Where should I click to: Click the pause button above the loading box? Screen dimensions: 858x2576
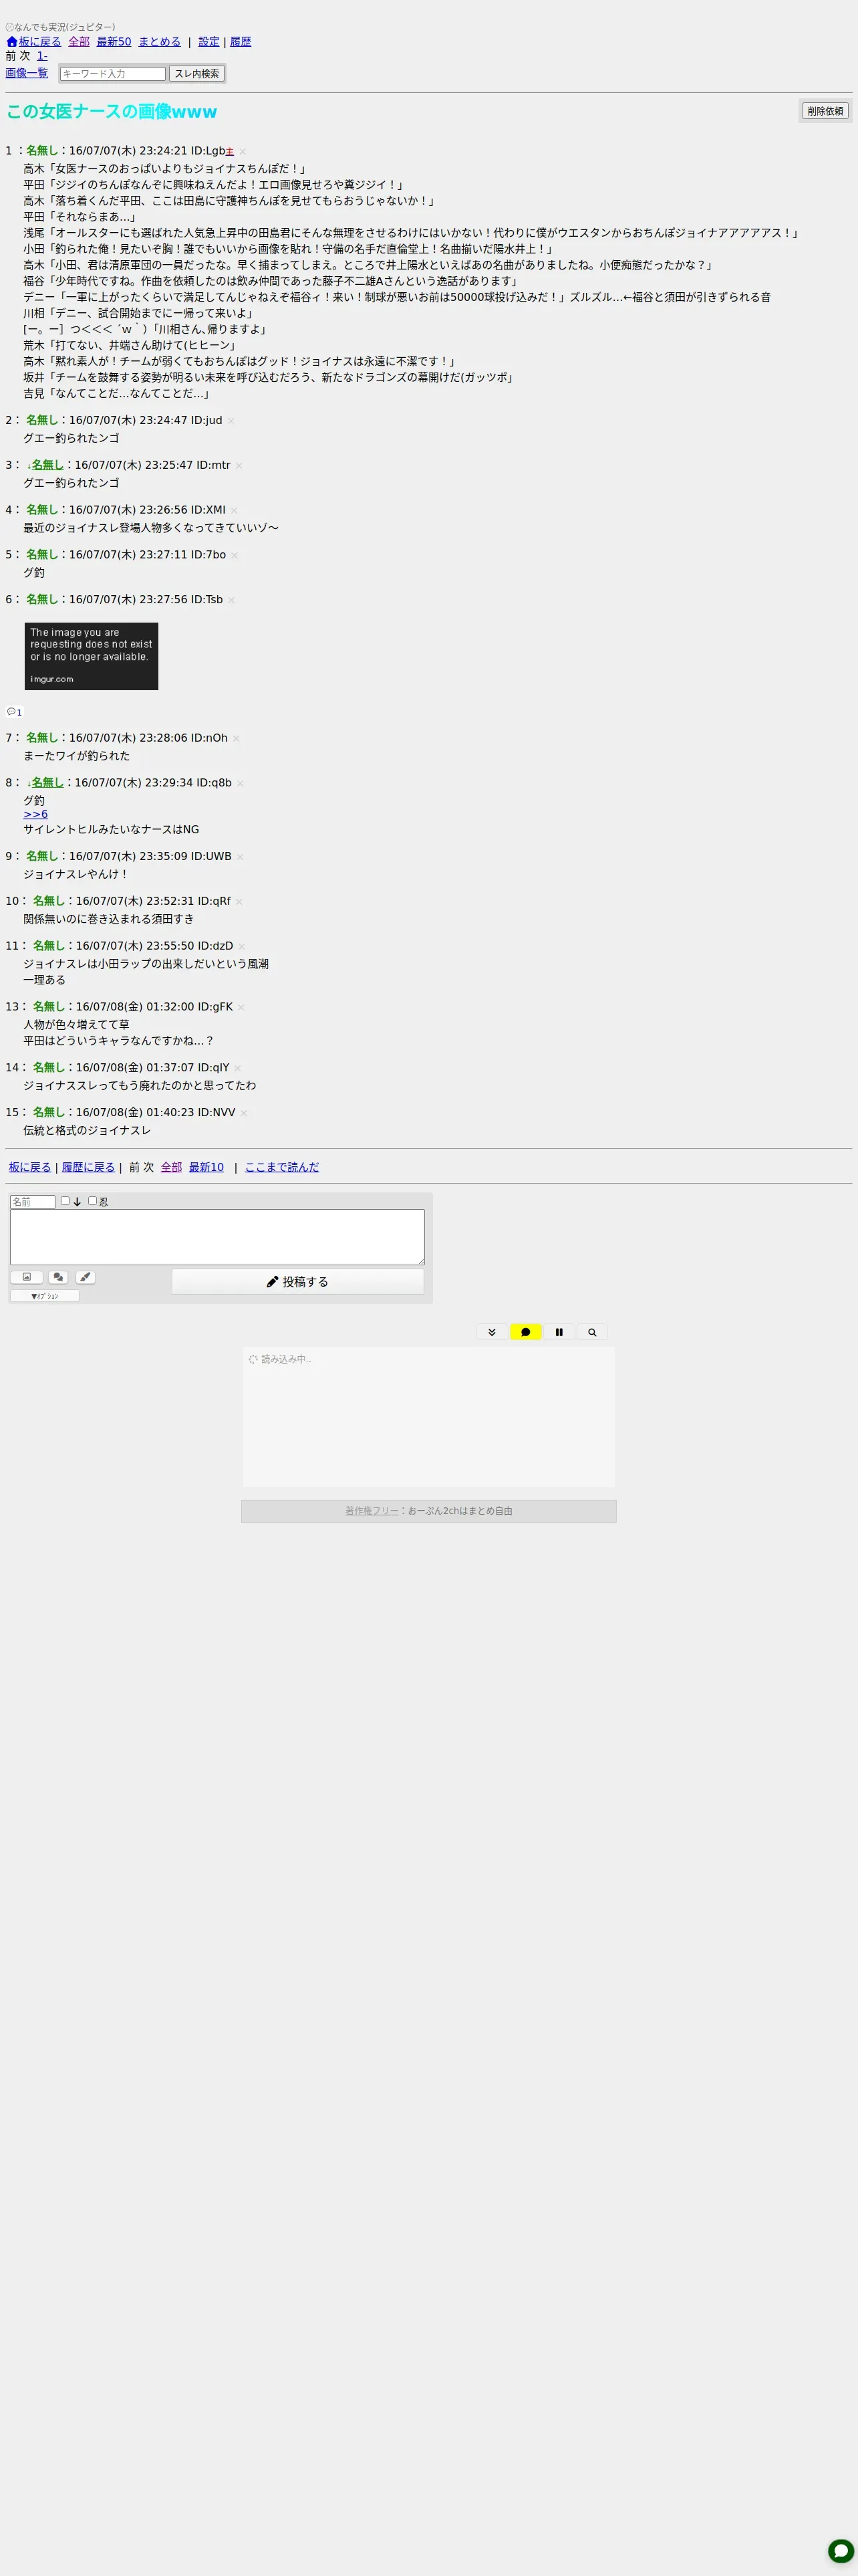coord(559,1332)
